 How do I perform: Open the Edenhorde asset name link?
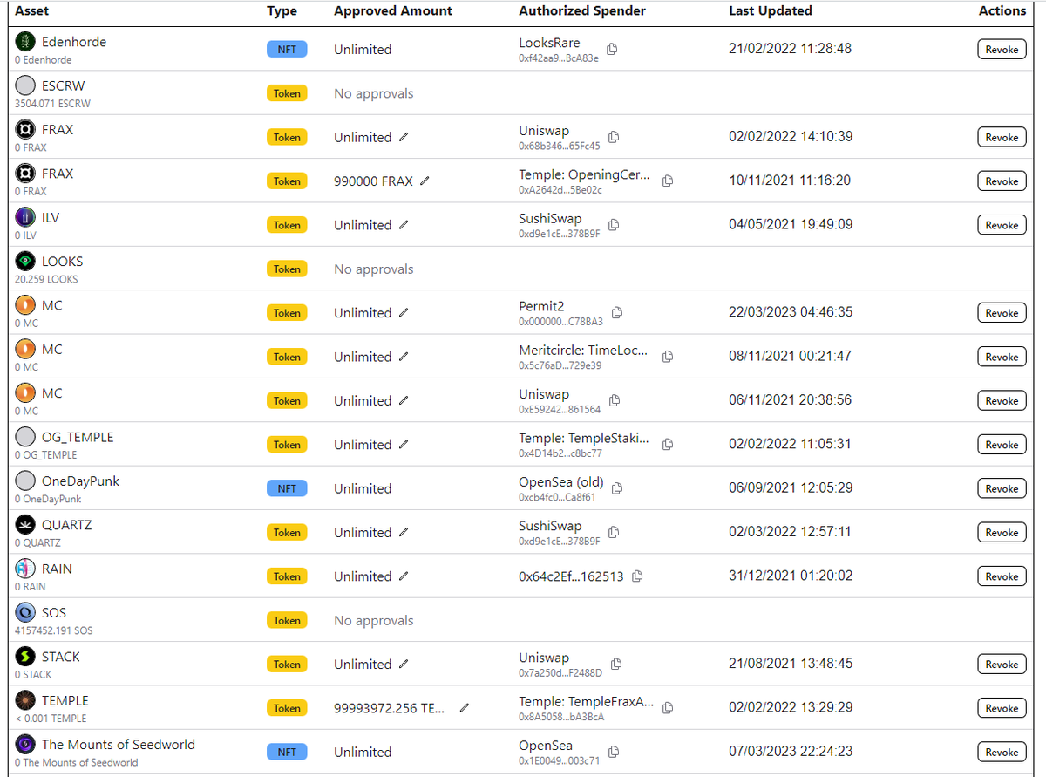[74, 42]
